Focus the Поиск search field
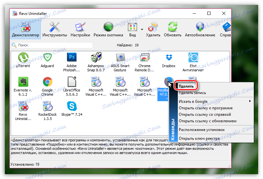Image resolution: width=263 pixels, height=179 pixels. tap(52, 45)
